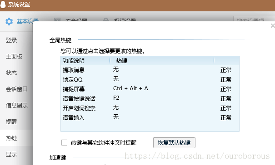Select the 捕捉屏幕 hotkey row

[x=150, y=89]
